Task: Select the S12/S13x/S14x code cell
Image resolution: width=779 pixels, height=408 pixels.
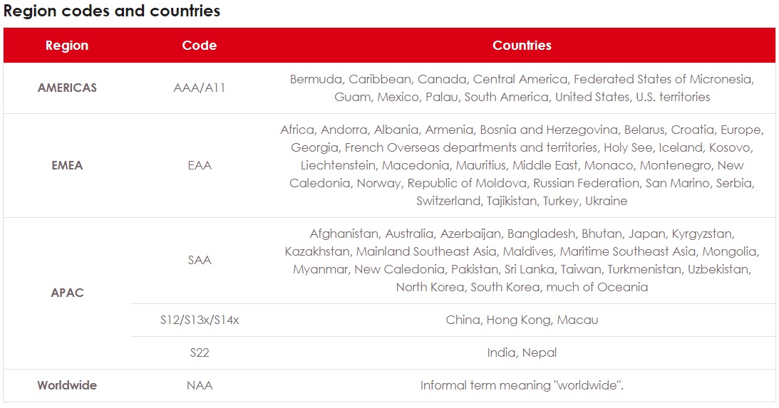Action: click(x=200, y=320)
